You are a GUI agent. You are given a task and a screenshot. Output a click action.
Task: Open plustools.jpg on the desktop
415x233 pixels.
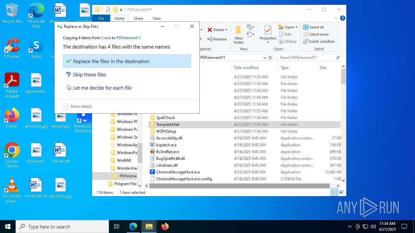[x=60, y=188]
